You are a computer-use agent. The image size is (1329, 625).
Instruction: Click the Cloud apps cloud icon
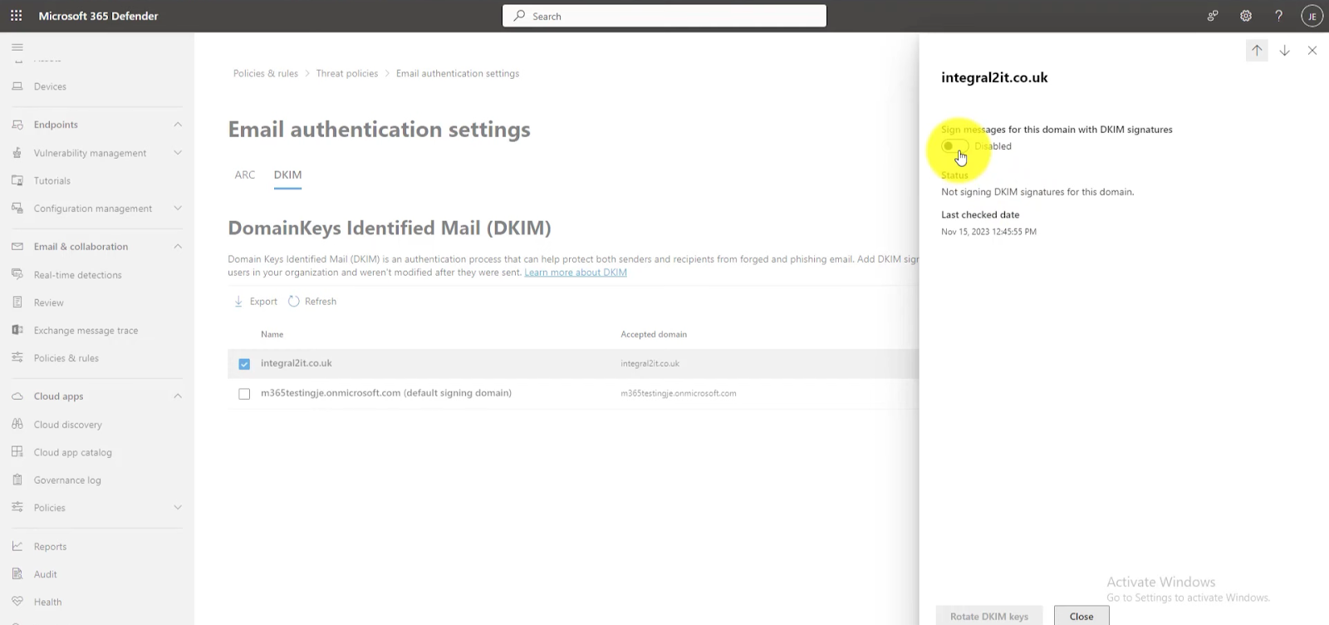click(17, 396)
